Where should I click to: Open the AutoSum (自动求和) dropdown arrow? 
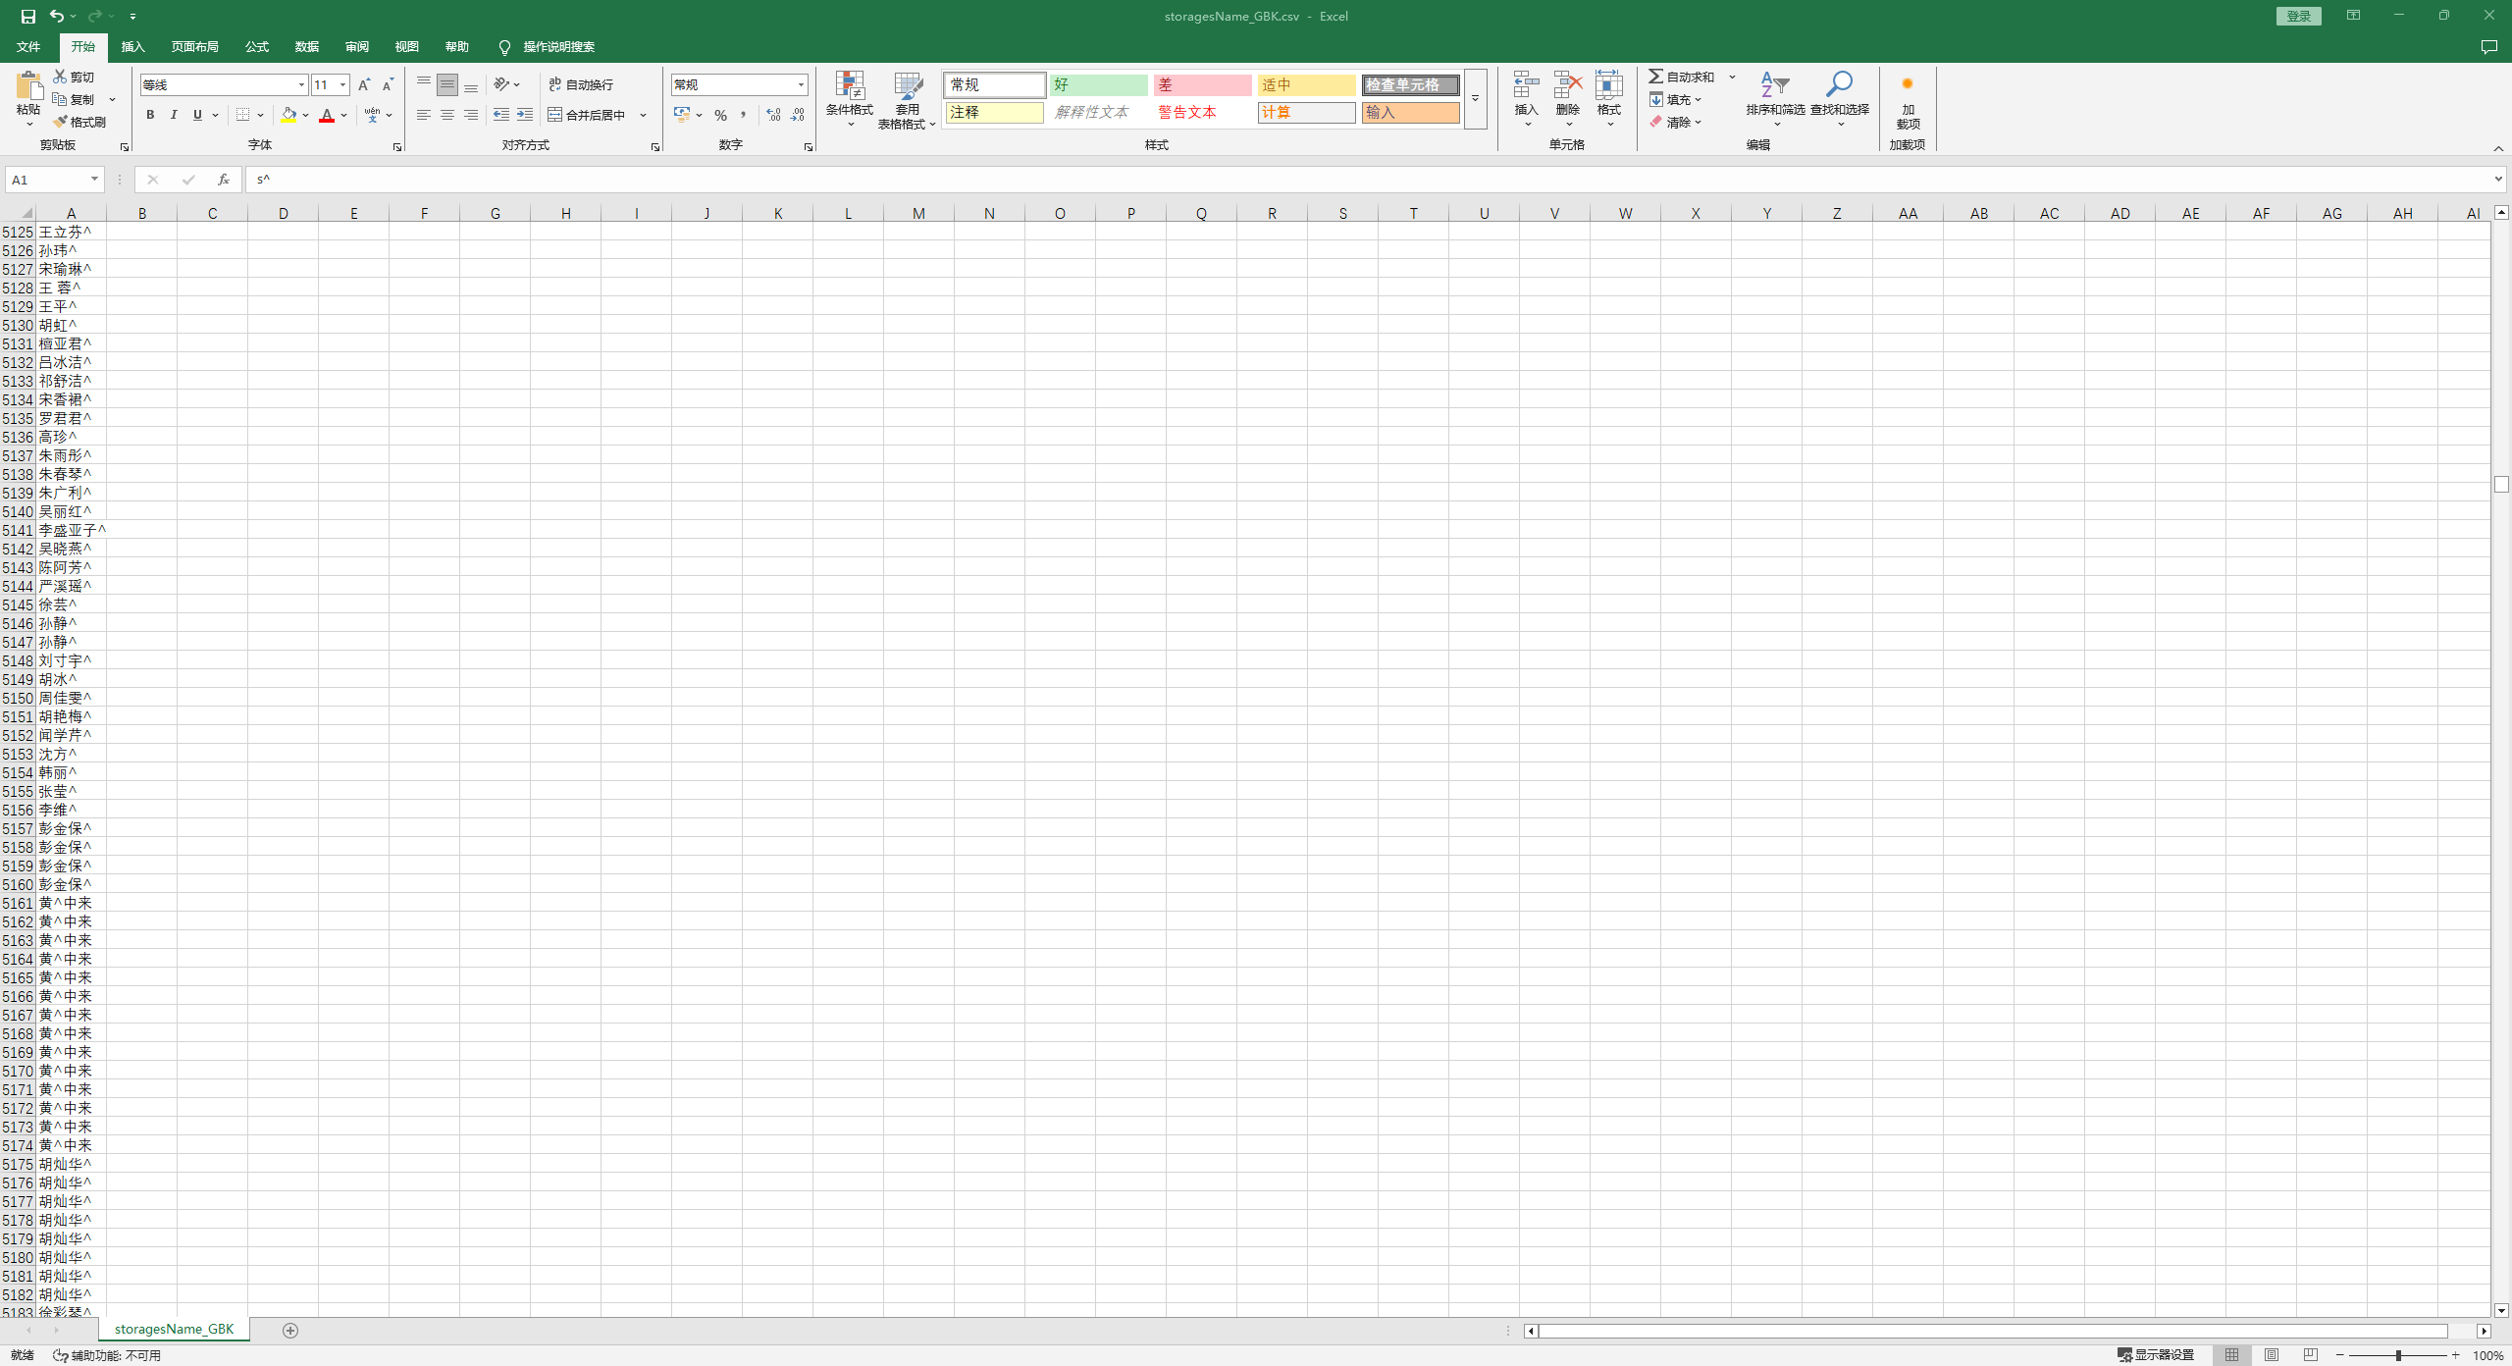[x=1733, y=77]
